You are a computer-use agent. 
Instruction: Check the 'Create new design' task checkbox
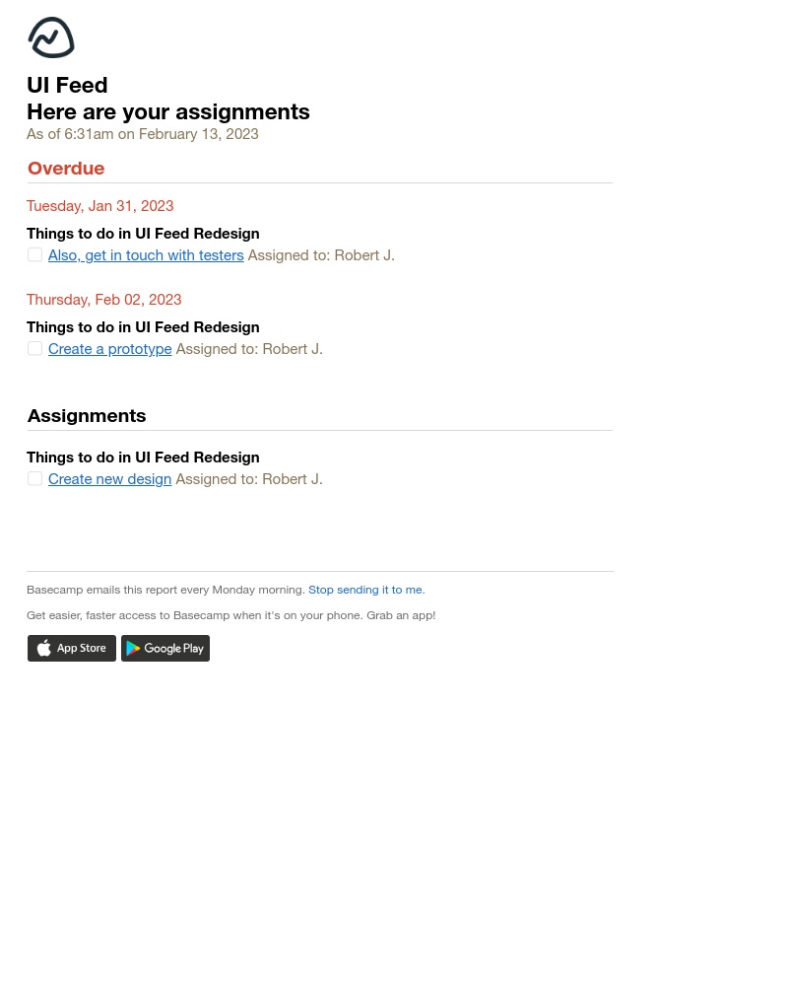[34, 478]
